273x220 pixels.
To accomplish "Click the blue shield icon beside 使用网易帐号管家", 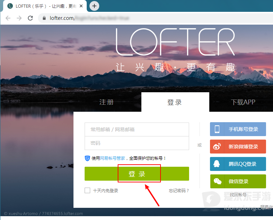I will pos(87,158).
